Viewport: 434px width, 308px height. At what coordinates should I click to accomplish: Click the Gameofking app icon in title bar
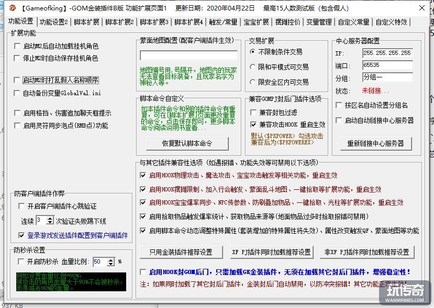tap(12, 8)
